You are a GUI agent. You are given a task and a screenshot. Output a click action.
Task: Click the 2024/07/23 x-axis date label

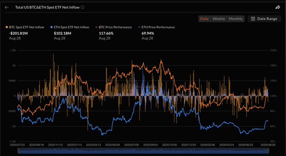coord(17,145)
